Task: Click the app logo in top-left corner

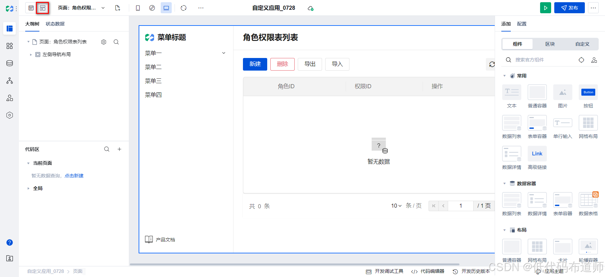Action: (x=9, y=9)
